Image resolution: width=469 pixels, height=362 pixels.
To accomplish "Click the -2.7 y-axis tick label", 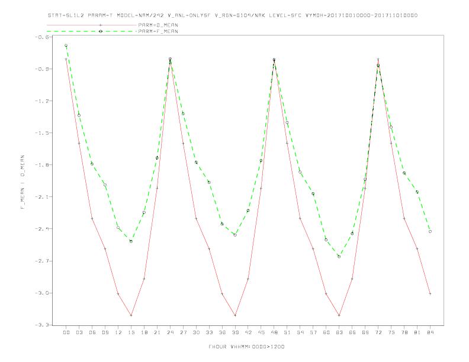I will (42, 261).
